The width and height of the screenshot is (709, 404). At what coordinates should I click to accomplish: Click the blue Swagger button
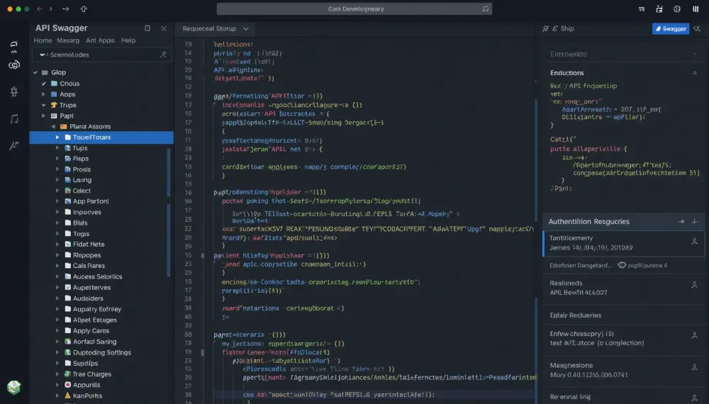(671, 28)
